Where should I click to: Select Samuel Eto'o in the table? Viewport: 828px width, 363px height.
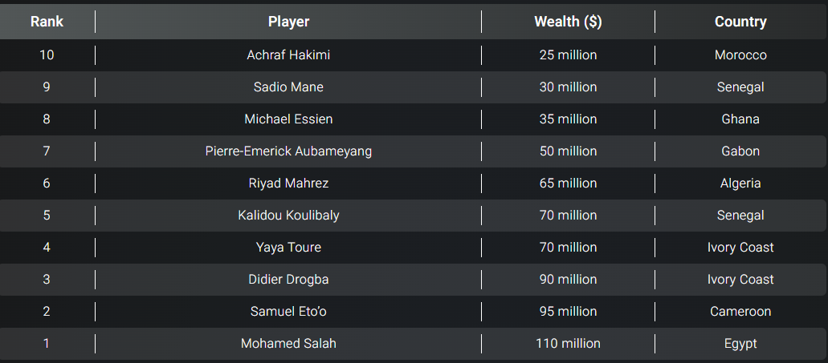pyautogui.click(x=288, y=312)
